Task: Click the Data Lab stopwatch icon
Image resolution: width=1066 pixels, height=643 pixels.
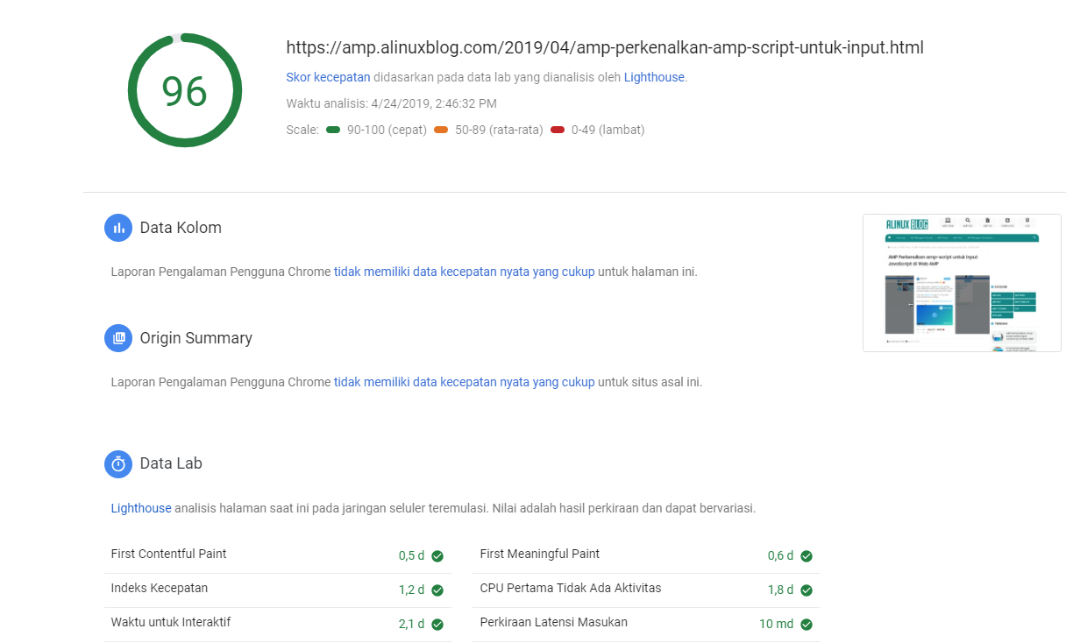Action: [118, 463]
